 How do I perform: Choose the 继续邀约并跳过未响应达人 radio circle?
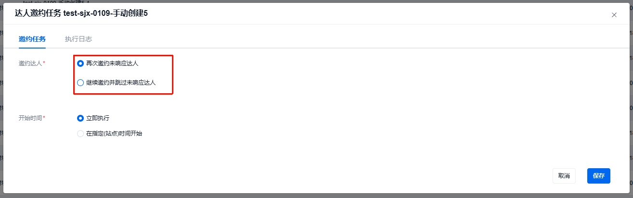pyautogui.click(x=80, y=83)
